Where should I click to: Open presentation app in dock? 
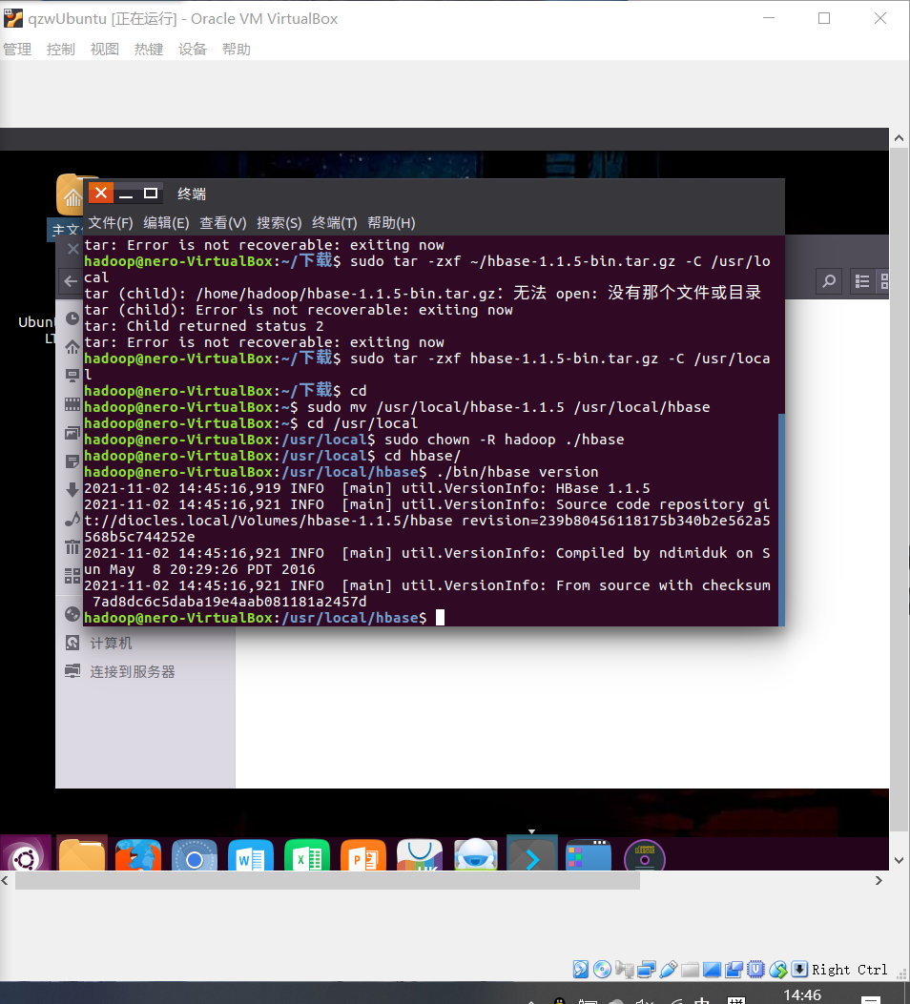click(363, 855)
